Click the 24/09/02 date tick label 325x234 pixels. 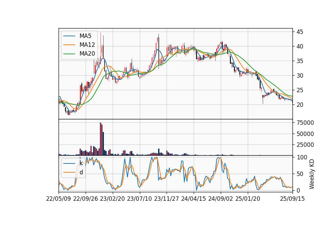pyautogui.click(x=220, y=199)
